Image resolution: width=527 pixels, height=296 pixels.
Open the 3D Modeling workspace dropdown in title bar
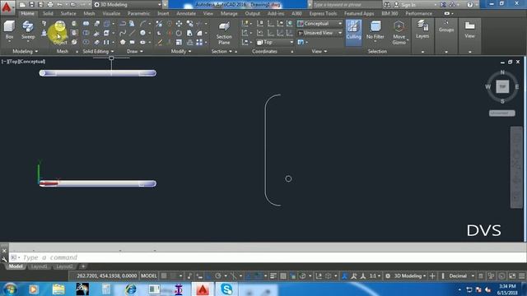[x=127, y=5]
